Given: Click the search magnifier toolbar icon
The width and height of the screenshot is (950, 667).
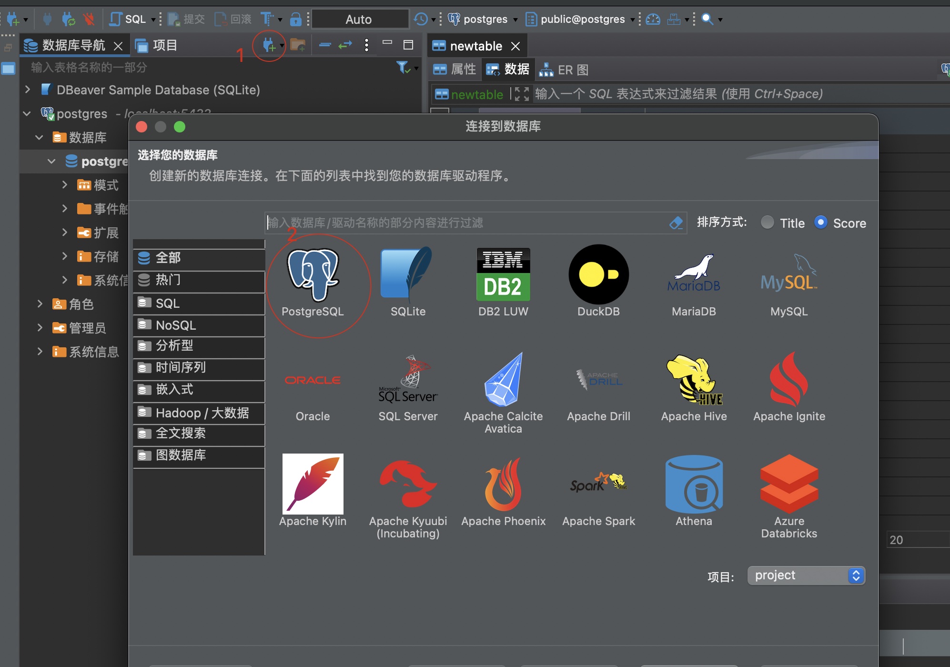Looking at the screenshot, I should point(707,20).
